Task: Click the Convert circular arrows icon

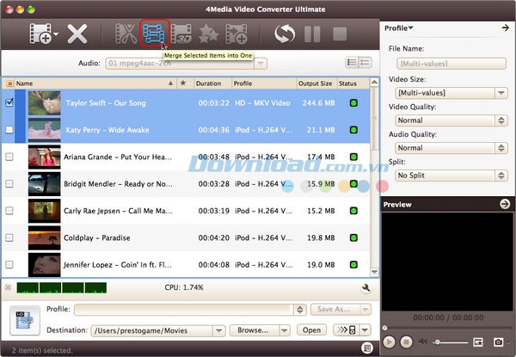Action: [x=285, y=34]
